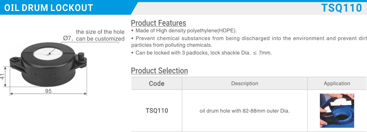Click the 'can be customized' note
The width and height of the screenshot is (367, 132).
click(x=100, y=39)
